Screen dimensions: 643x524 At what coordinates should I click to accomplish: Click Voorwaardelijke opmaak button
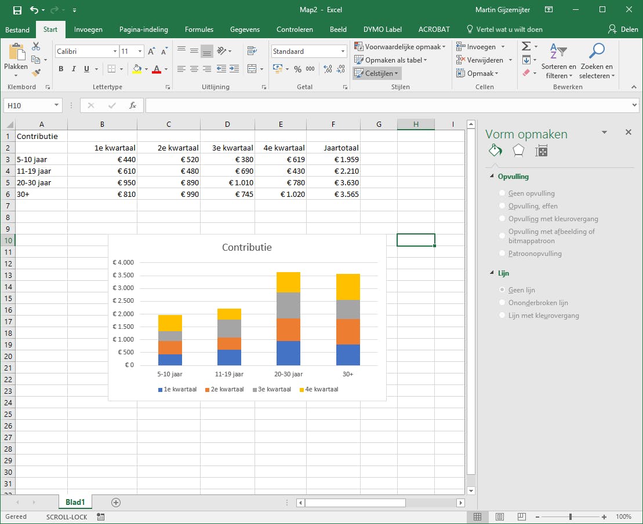click(400, 47)
